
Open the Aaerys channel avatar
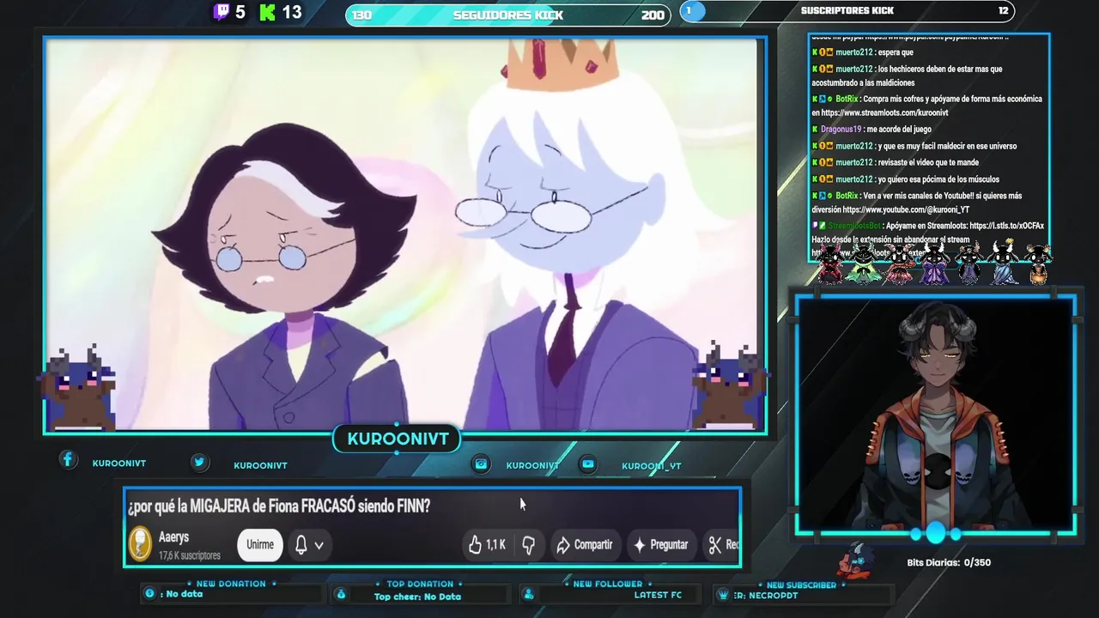[x=140, y=544]
